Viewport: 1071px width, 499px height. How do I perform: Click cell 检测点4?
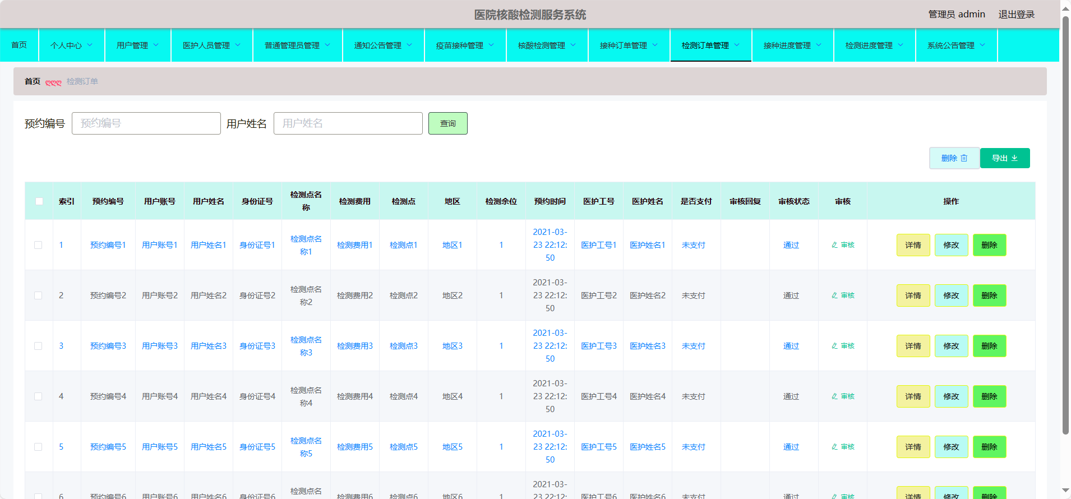404,396
